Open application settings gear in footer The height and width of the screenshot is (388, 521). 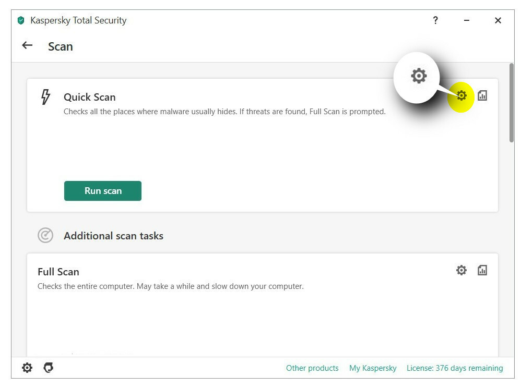27,368
